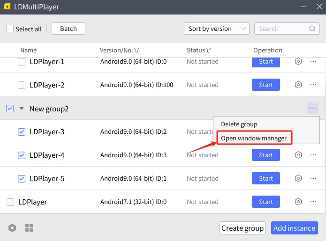Open more options for LDPlayer-2
This screenshot has width=326, height=241.
click(313, 85)
